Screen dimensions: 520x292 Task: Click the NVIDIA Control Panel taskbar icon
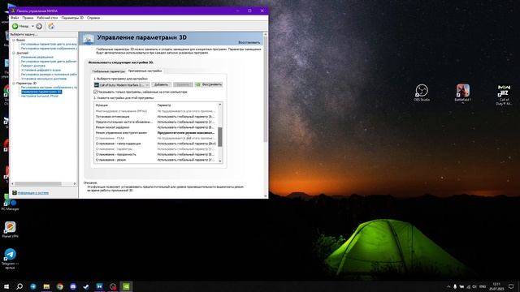[126, 286]
